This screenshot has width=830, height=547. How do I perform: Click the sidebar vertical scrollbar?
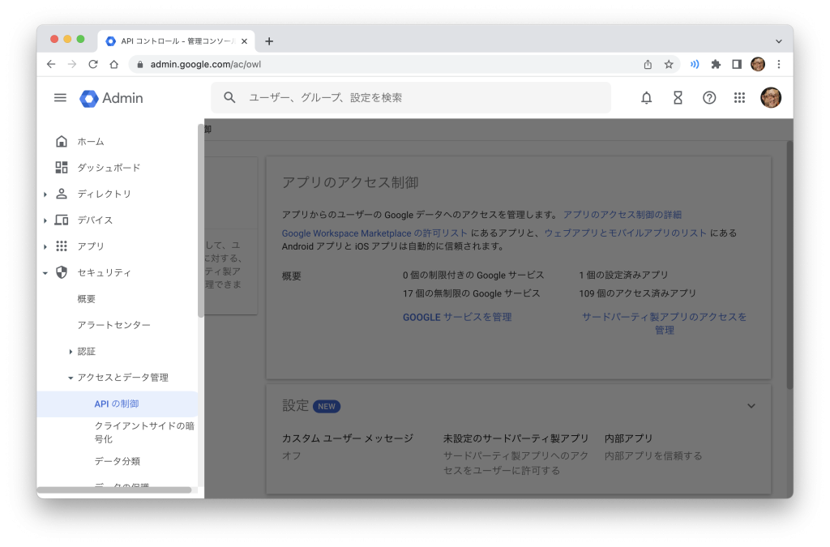tap(201, 220)
